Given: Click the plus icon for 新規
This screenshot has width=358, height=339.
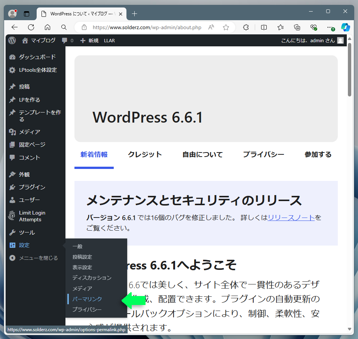Looking at the screenshot, I should (83, 41).
